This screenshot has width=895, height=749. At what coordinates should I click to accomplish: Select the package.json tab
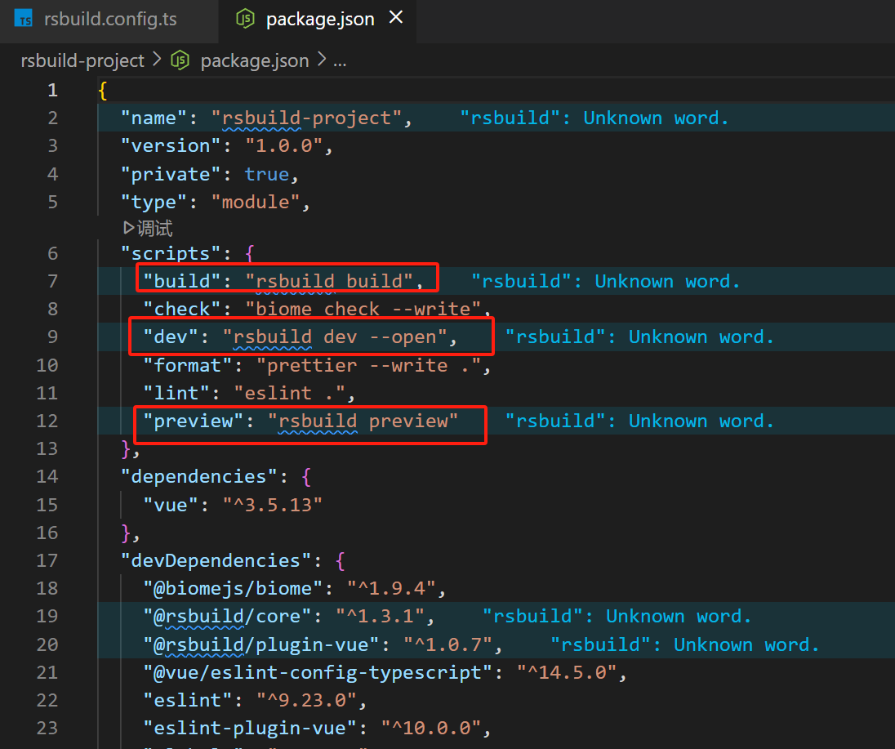tap(319, 20)
